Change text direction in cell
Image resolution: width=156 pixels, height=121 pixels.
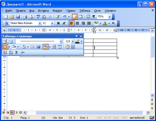(73, 47)
